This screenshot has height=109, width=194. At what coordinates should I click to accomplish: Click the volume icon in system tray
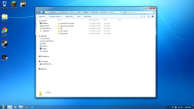click(182, 107)
